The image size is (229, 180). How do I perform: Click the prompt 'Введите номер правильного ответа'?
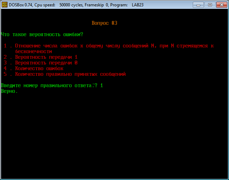[x=47, y=85]
